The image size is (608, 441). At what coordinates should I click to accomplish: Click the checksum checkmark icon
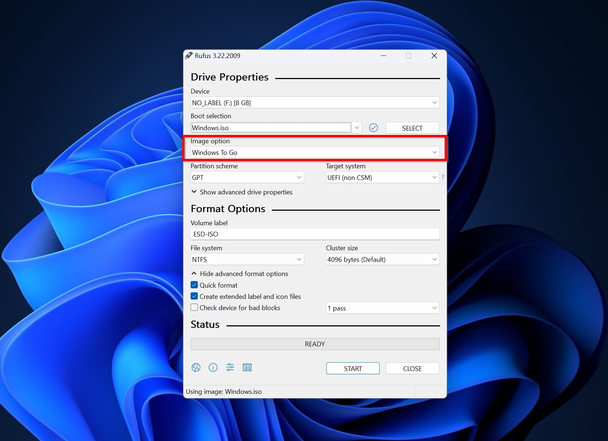[x=374, y=128]
